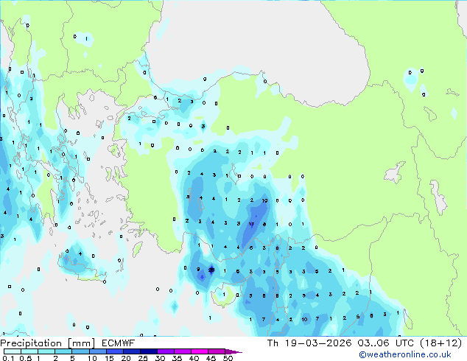Pick the 15–20 mm legend swatch
Screen dimensions: 467x361
[x=115, y=351]
